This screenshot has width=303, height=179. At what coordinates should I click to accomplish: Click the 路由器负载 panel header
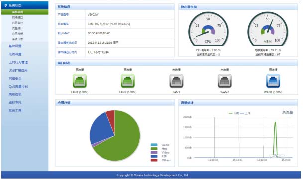pos(238,7)
